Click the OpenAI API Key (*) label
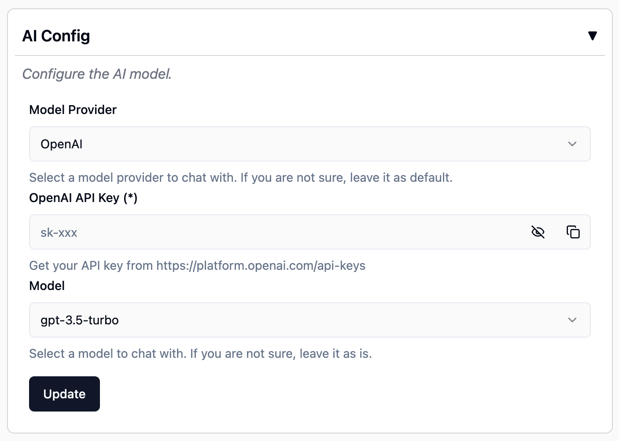Image resolution: width=619 pixels, height=441 pixels. [x=83, y=198]
